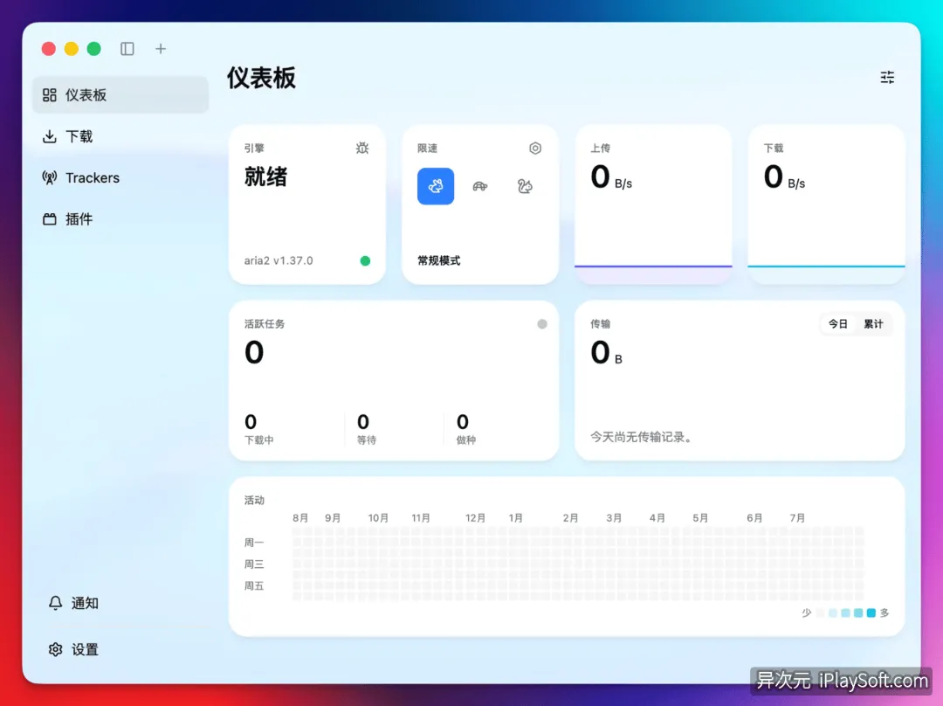Screen dimensions: 943x706
Task: Click the plus icon to add a download
Action: [x=161, y=49]
